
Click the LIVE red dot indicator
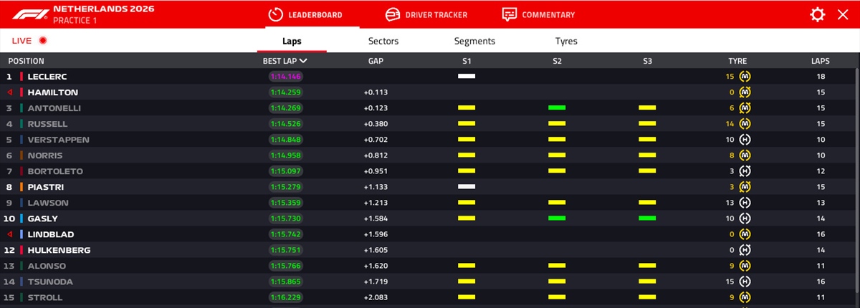coord(43,41)
